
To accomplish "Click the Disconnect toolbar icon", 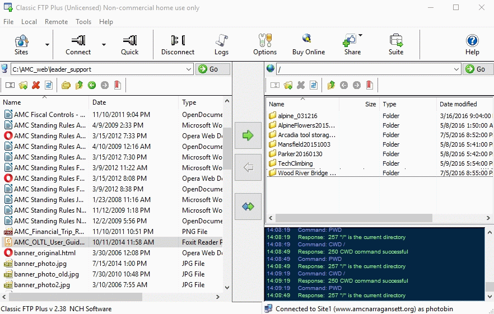I will pyautogui.click(x=178, y=45).
